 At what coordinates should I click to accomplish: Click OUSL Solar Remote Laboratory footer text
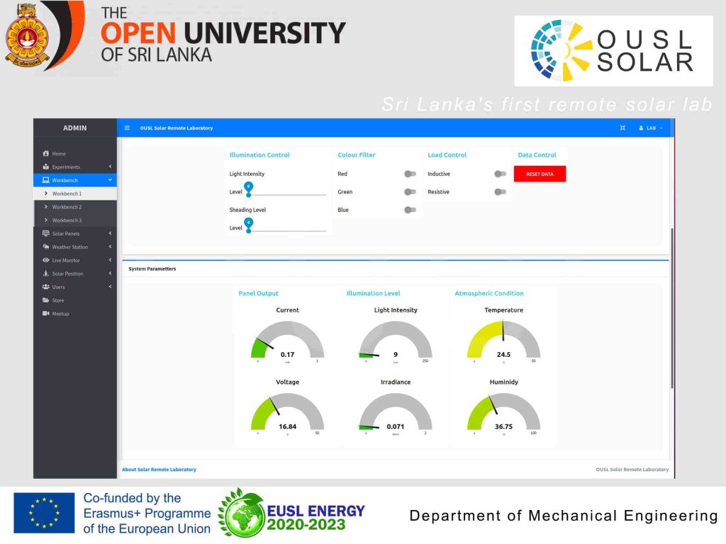pyautogui.click(x=632, y=470)
